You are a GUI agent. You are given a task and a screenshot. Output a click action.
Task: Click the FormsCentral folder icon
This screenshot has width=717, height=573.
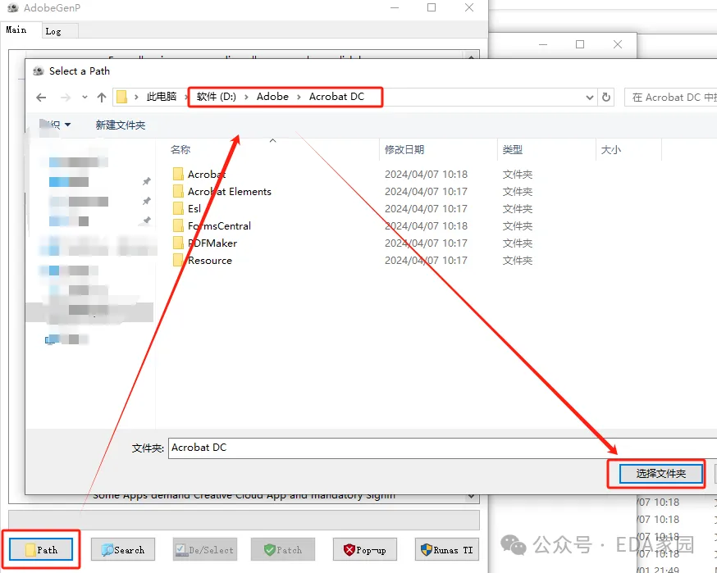pos(178,225)
